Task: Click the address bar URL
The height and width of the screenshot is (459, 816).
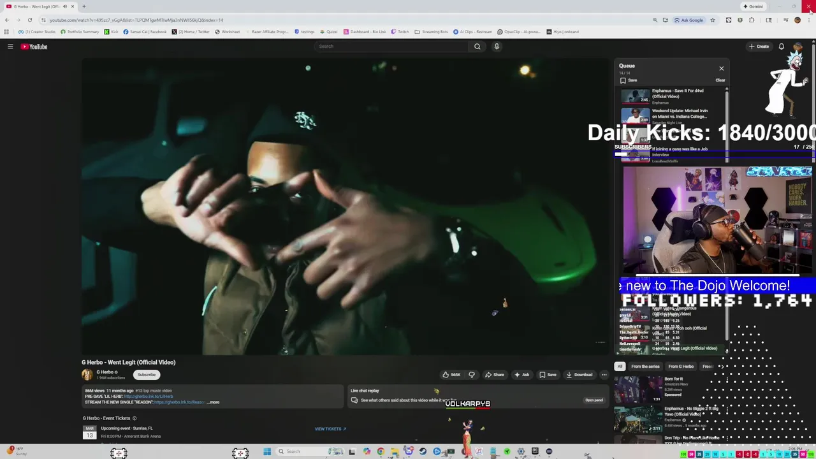Action: 136,20
